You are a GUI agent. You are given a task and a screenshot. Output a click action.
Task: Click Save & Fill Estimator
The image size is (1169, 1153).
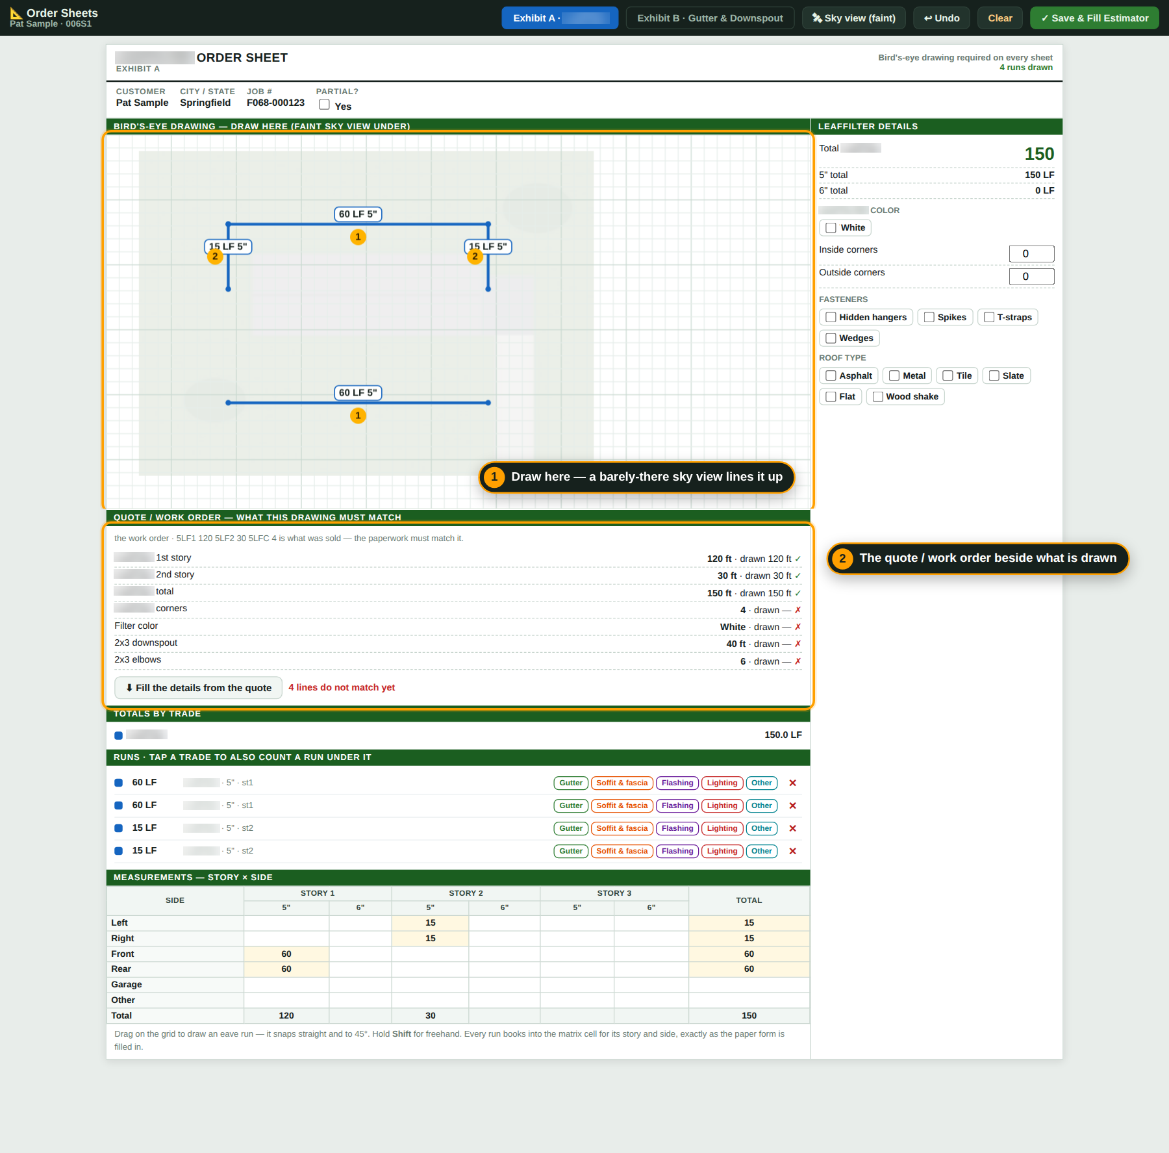tap(1094, 18)
